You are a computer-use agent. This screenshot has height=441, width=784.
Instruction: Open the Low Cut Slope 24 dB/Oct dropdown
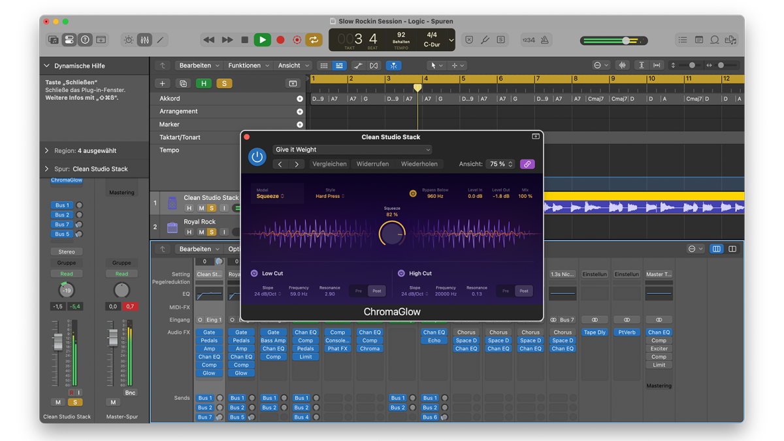267,294
